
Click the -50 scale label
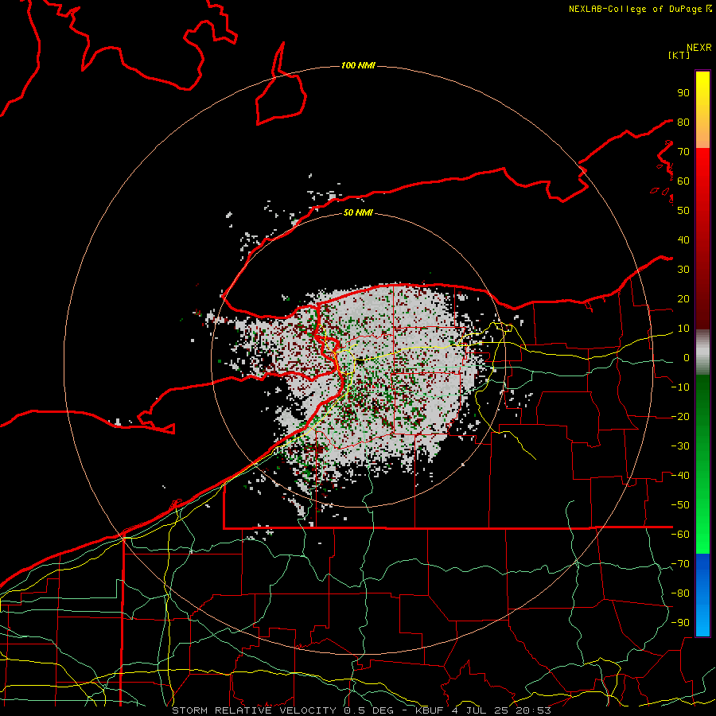click(680, 505)
